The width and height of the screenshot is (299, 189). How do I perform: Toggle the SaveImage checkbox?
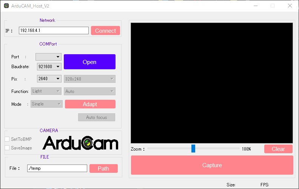(7, 148)
